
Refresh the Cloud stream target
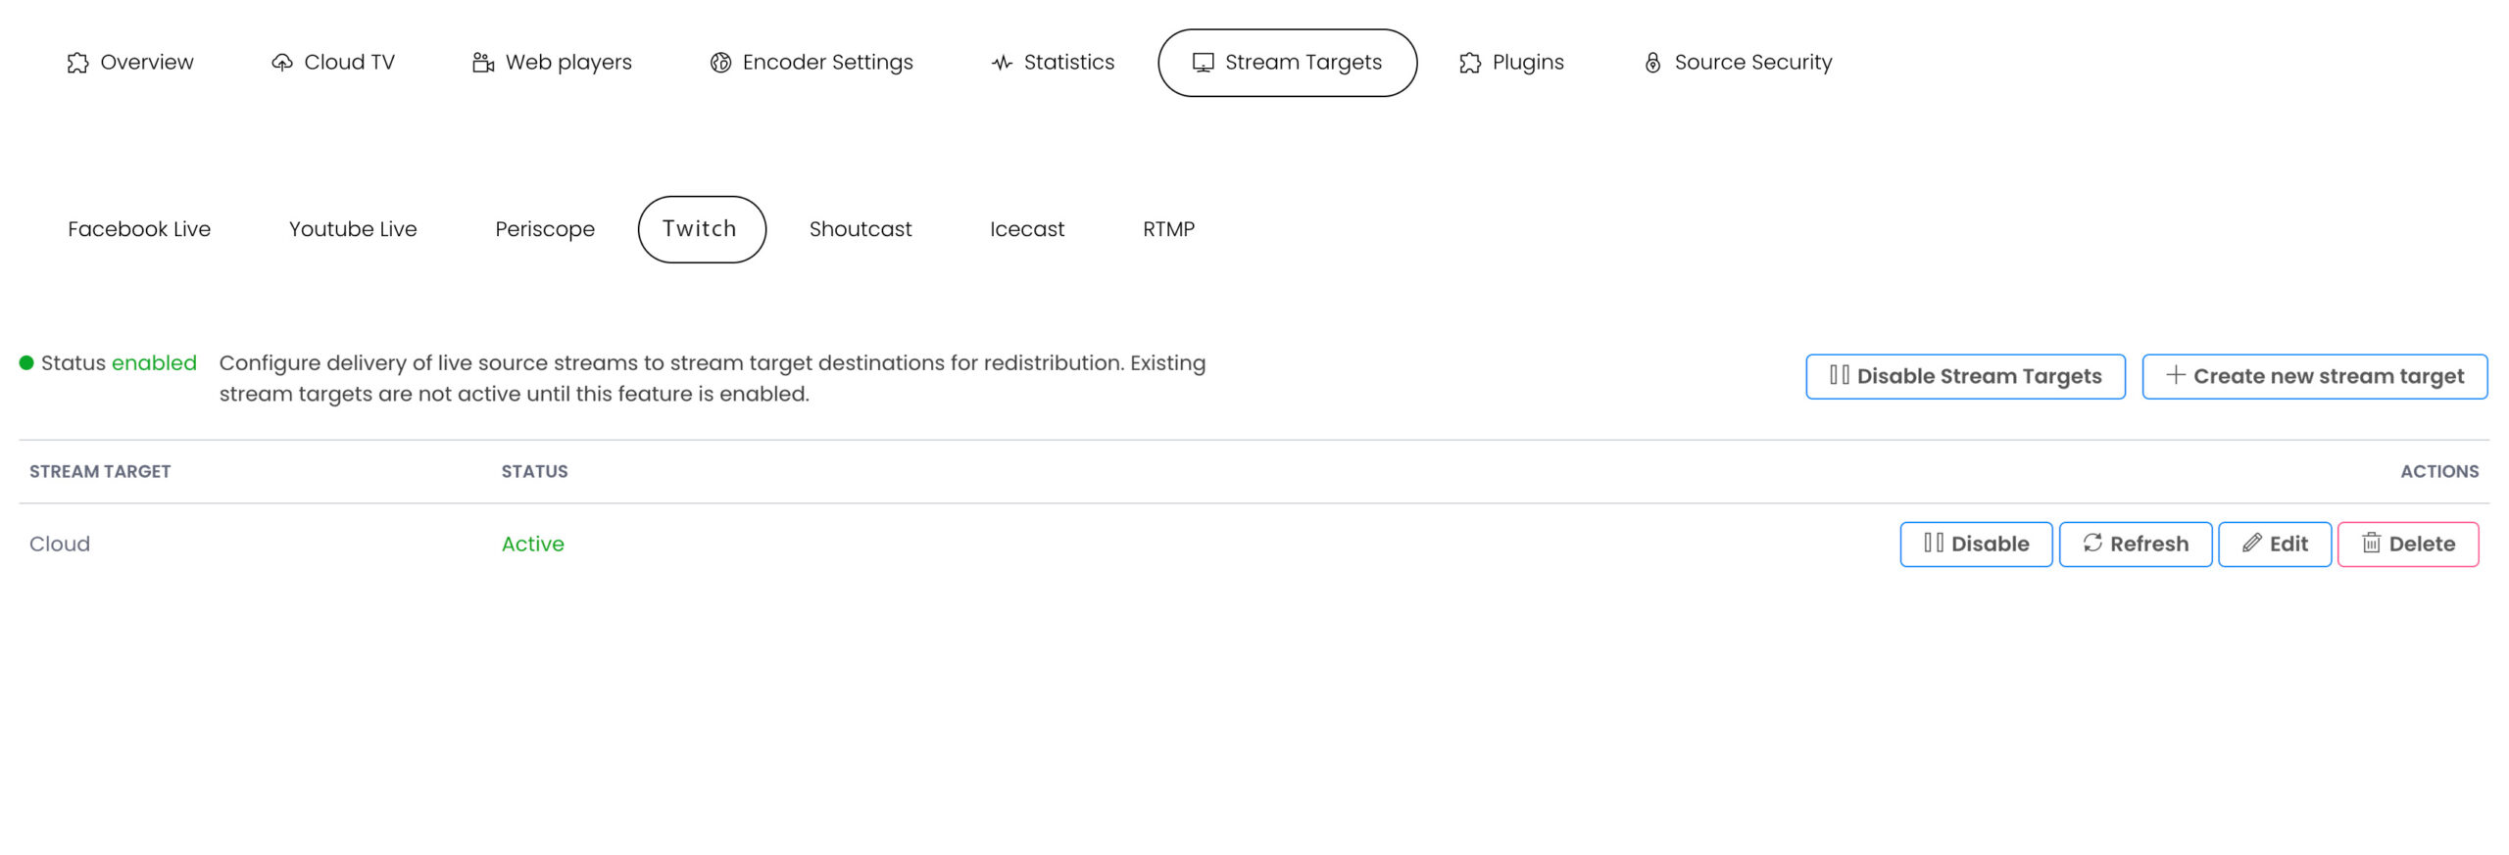(x=2135, y=545)
